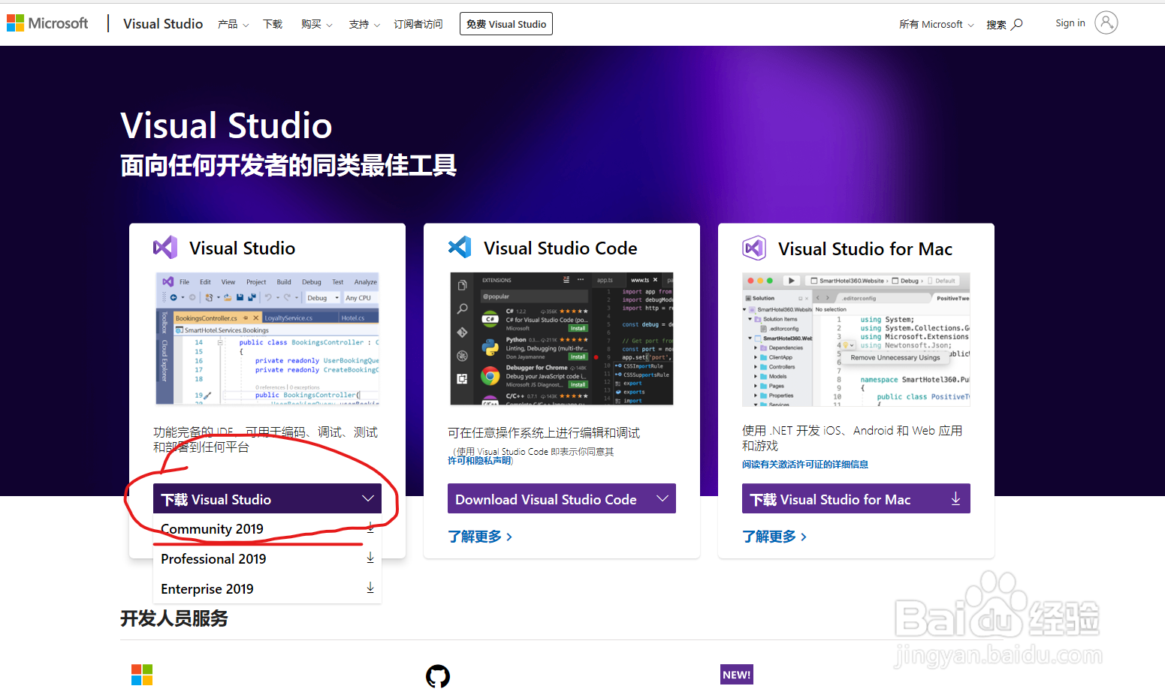Viewport: 1165px width, 695px height.
Task: Click the 下载 Visual Studio for Mac button
Action: pyautogui.click(x=856, y=498)
